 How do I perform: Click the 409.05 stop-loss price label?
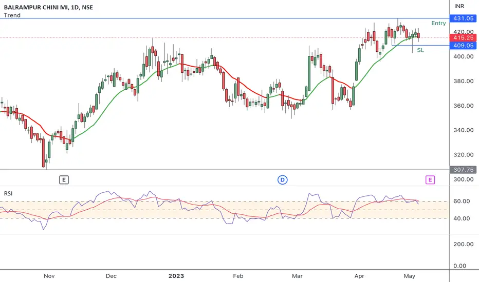(463, 46)
